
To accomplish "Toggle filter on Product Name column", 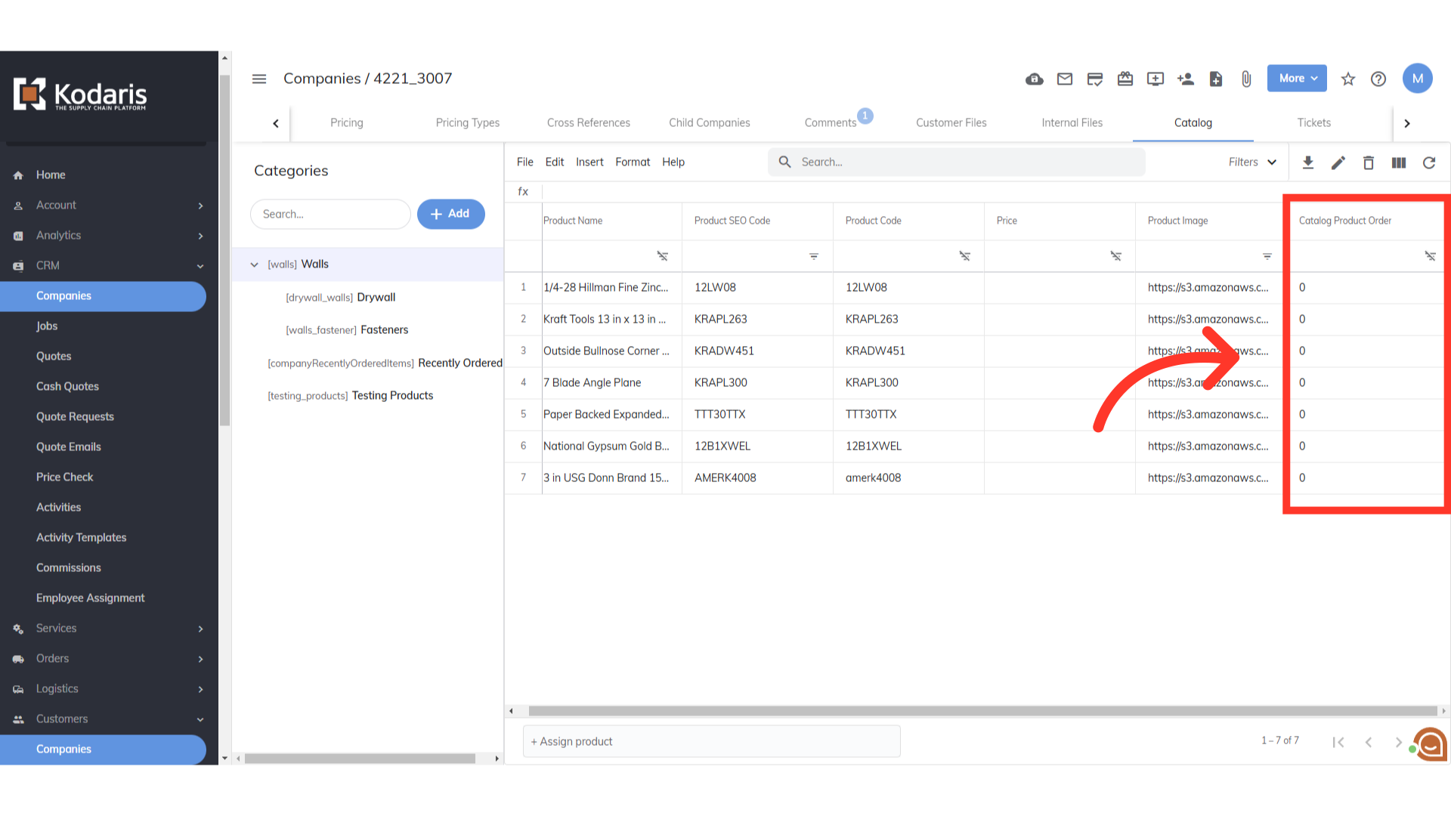I will click(x=663, y=256).
